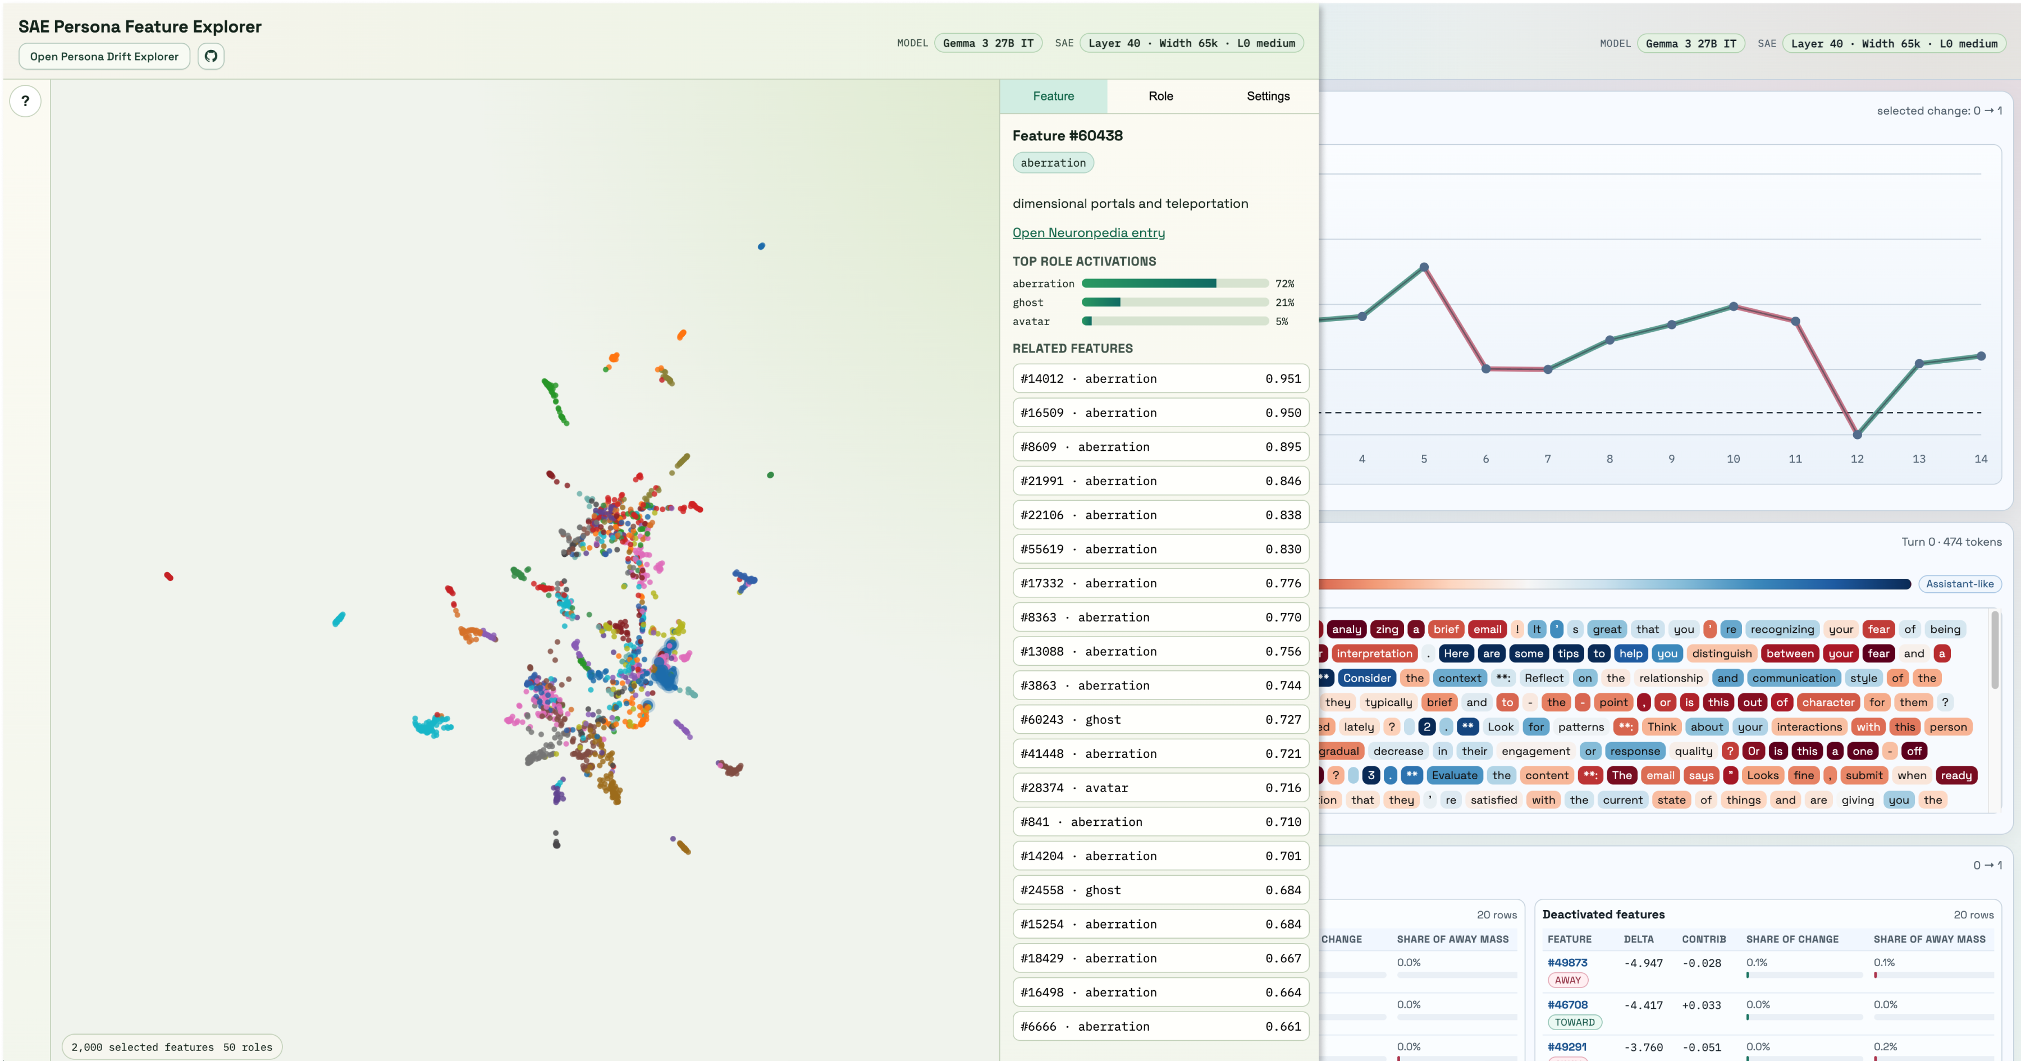The height and width of the screenshot is (1061, 2021).
Task: Click the 2,000 selected features status chip
Action: [171, 1047]
